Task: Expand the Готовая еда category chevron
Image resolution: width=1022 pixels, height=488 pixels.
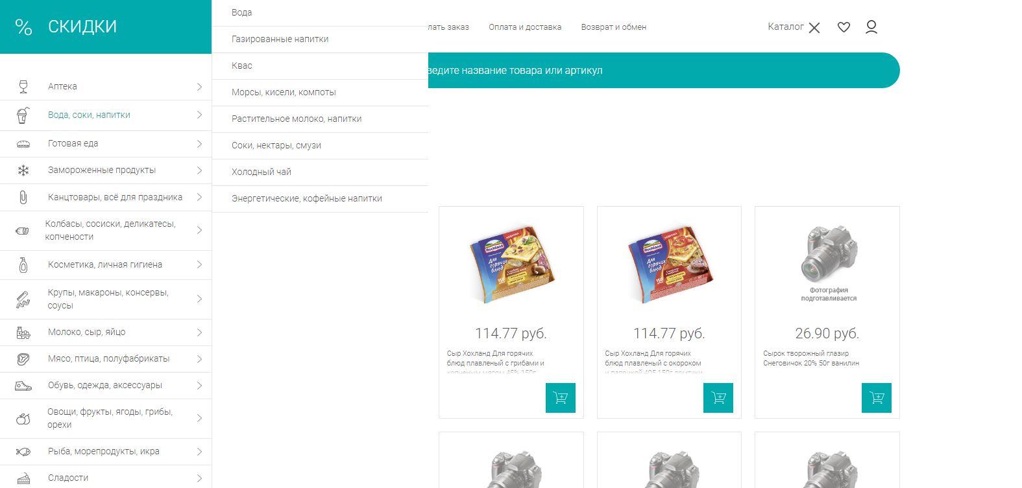Action: pos(199,144)
